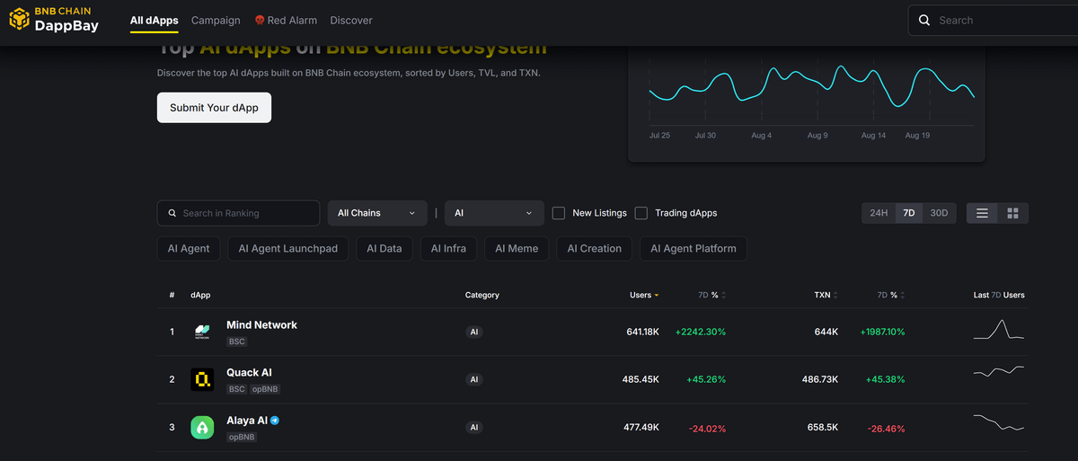
Task: Click the magnifier icon in top search
Action: click(x=924, y=20)
